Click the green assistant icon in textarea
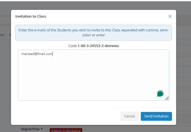This screenshot has height=132, width=191. [x=160, y=94]
